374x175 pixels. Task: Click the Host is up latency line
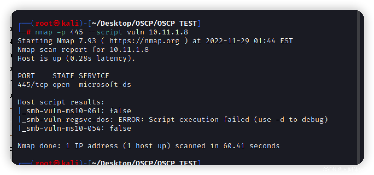point(77,58)
